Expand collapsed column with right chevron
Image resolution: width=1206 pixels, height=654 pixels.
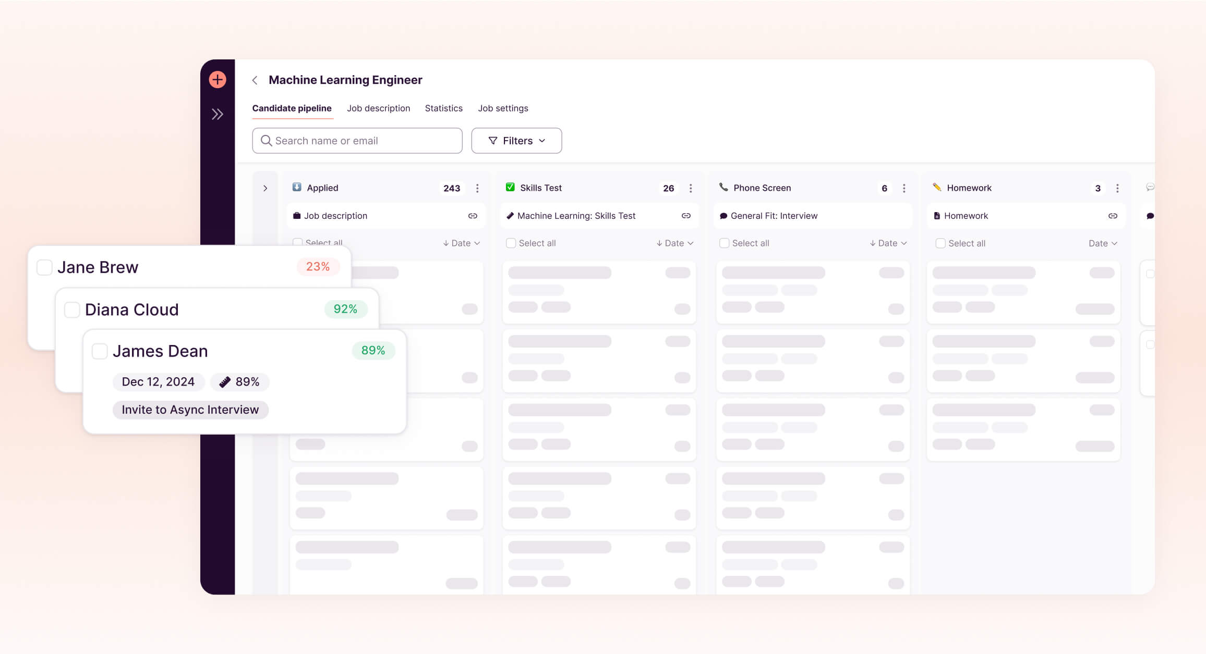click(x=265, y=188)
